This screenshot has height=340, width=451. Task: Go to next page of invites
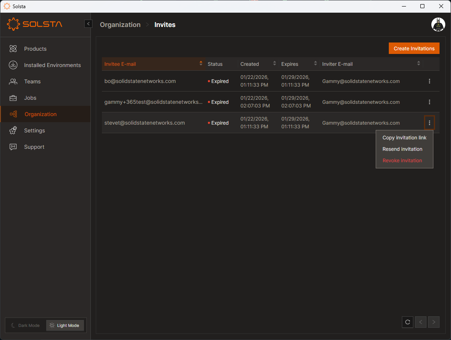[434, 322]
